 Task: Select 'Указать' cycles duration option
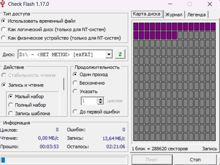click(75, 91)
